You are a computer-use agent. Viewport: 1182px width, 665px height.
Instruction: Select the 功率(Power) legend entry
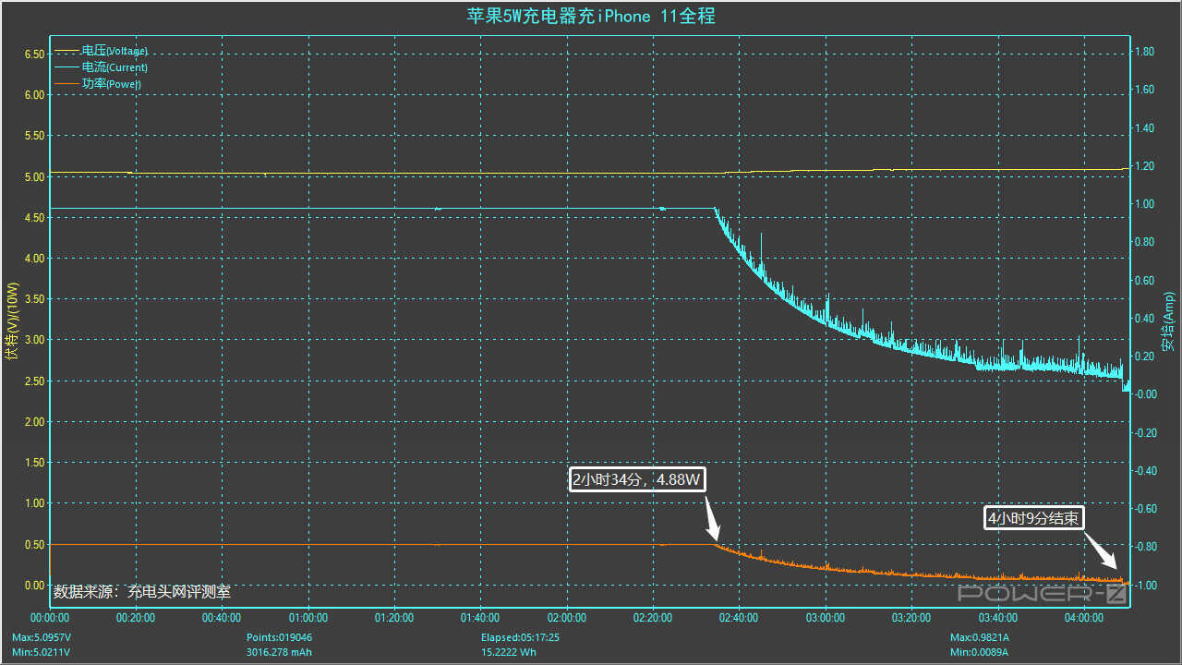pos(112,84)
